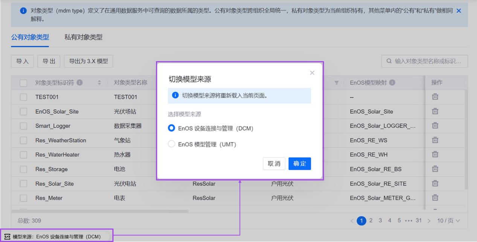Select EnOS 模型管理 (UMT) radio option
Screen dimensions: 477x242
[172, 144]
